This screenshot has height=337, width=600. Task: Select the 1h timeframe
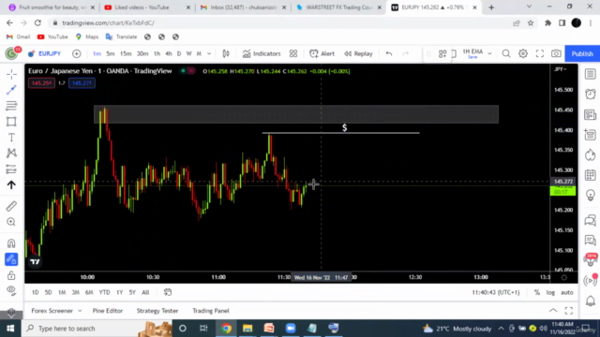[157, 54]
